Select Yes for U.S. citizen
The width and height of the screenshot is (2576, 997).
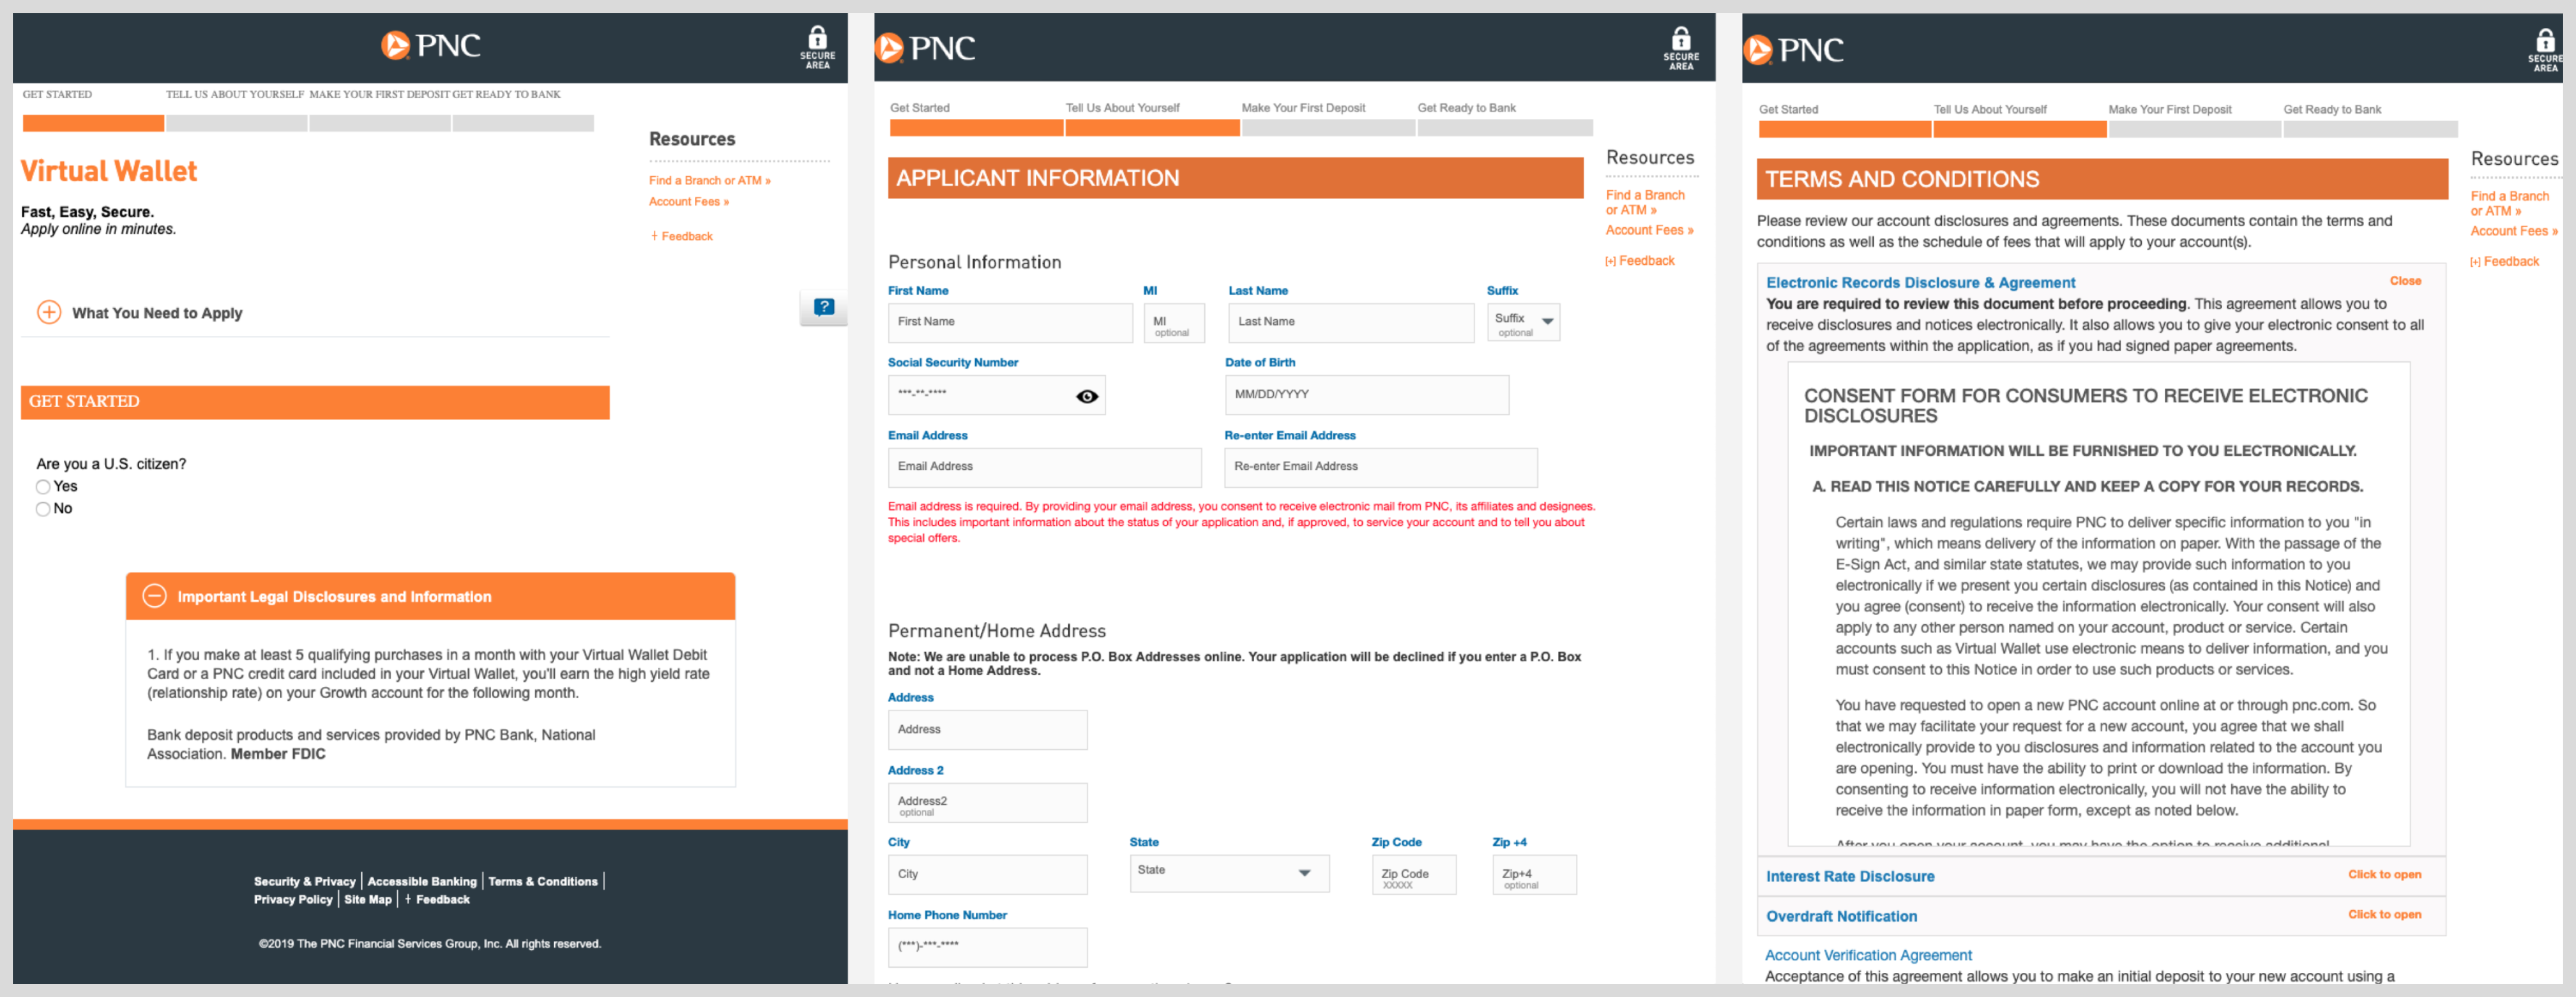[43, 487]
